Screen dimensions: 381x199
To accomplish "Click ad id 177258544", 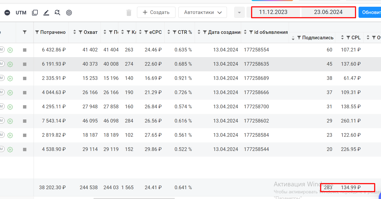I will point(256,149).
